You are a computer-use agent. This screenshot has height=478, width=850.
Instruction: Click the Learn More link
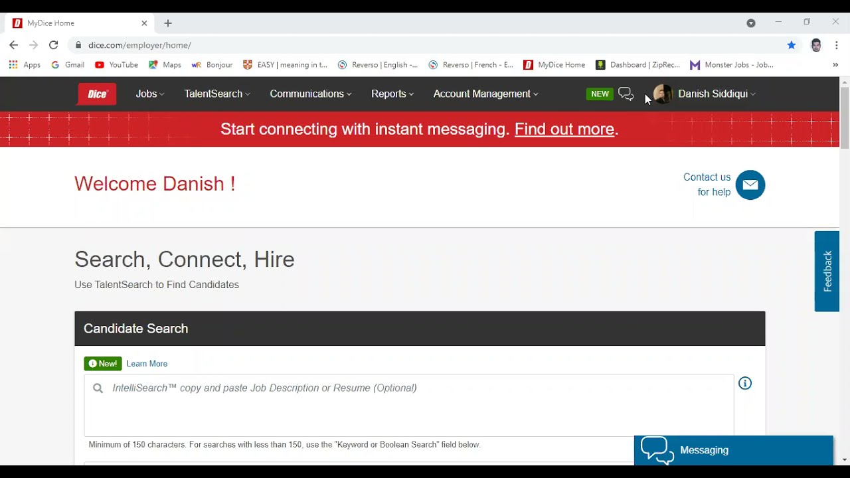click(147, 364)
